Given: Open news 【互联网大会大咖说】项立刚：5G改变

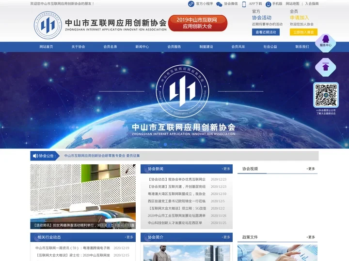Looking at the screenshot, I should 177,208.
